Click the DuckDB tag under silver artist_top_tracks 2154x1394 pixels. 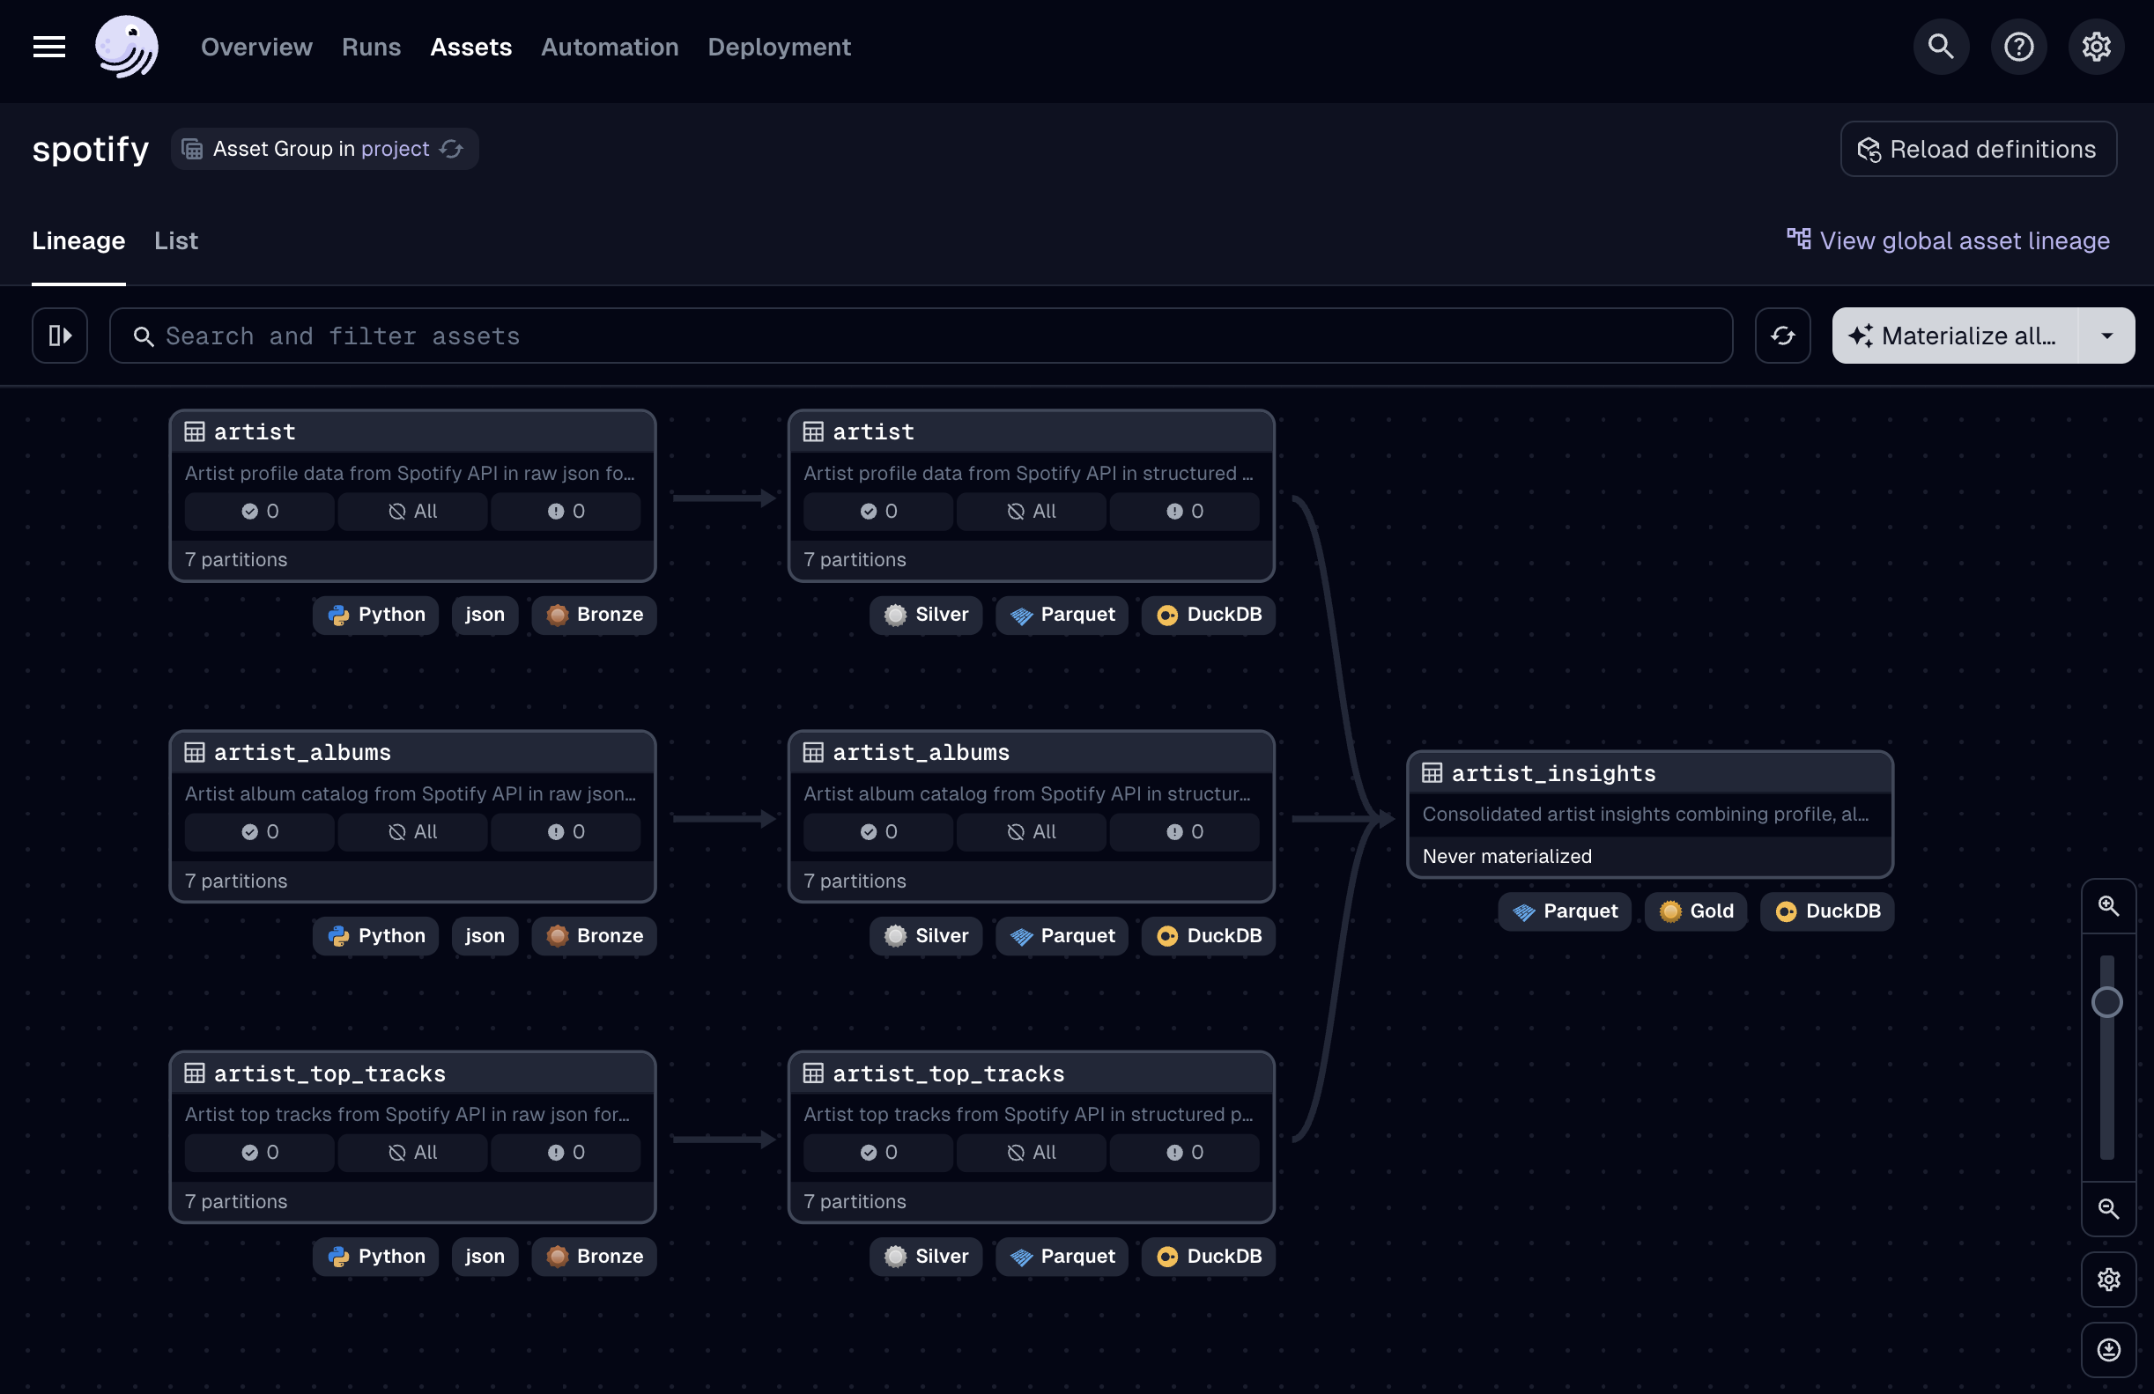coord(1208,1257)
